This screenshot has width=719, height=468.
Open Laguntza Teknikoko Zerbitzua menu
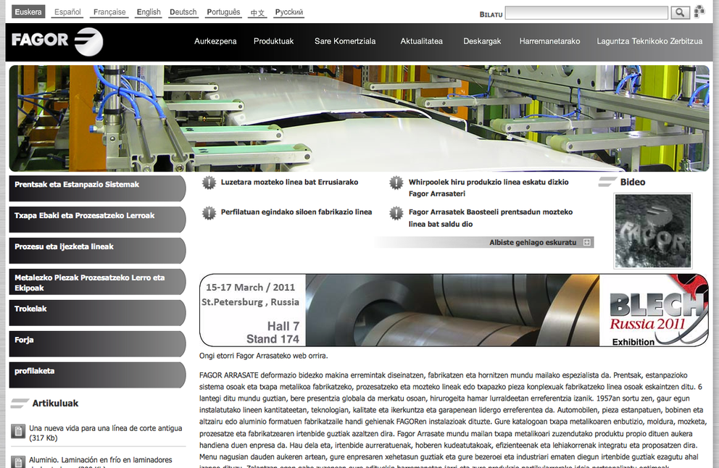[649, 41]
